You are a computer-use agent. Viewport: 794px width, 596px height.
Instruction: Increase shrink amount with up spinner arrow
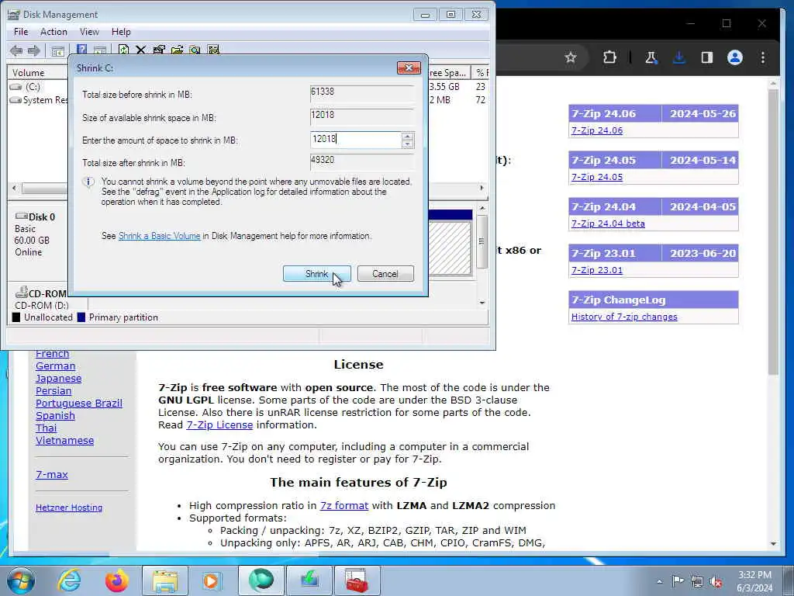click(407, 136)
